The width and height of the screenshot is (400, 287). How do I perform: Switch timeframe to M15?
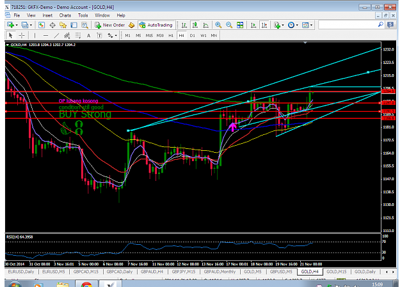149,35
